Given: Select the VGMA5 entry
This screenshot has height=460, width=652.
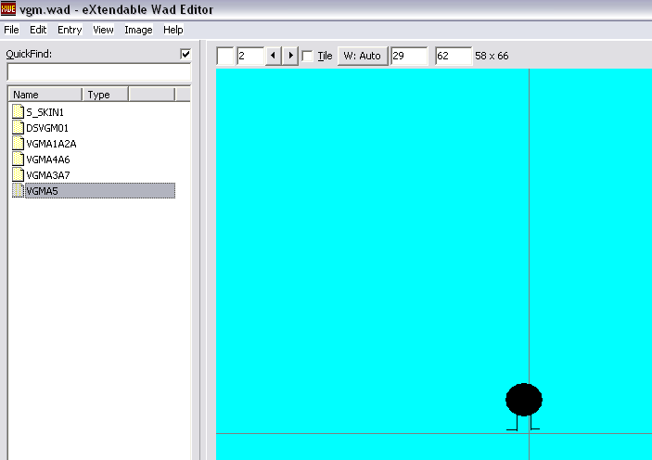Looking at the screenshot, I should [100, 191].
